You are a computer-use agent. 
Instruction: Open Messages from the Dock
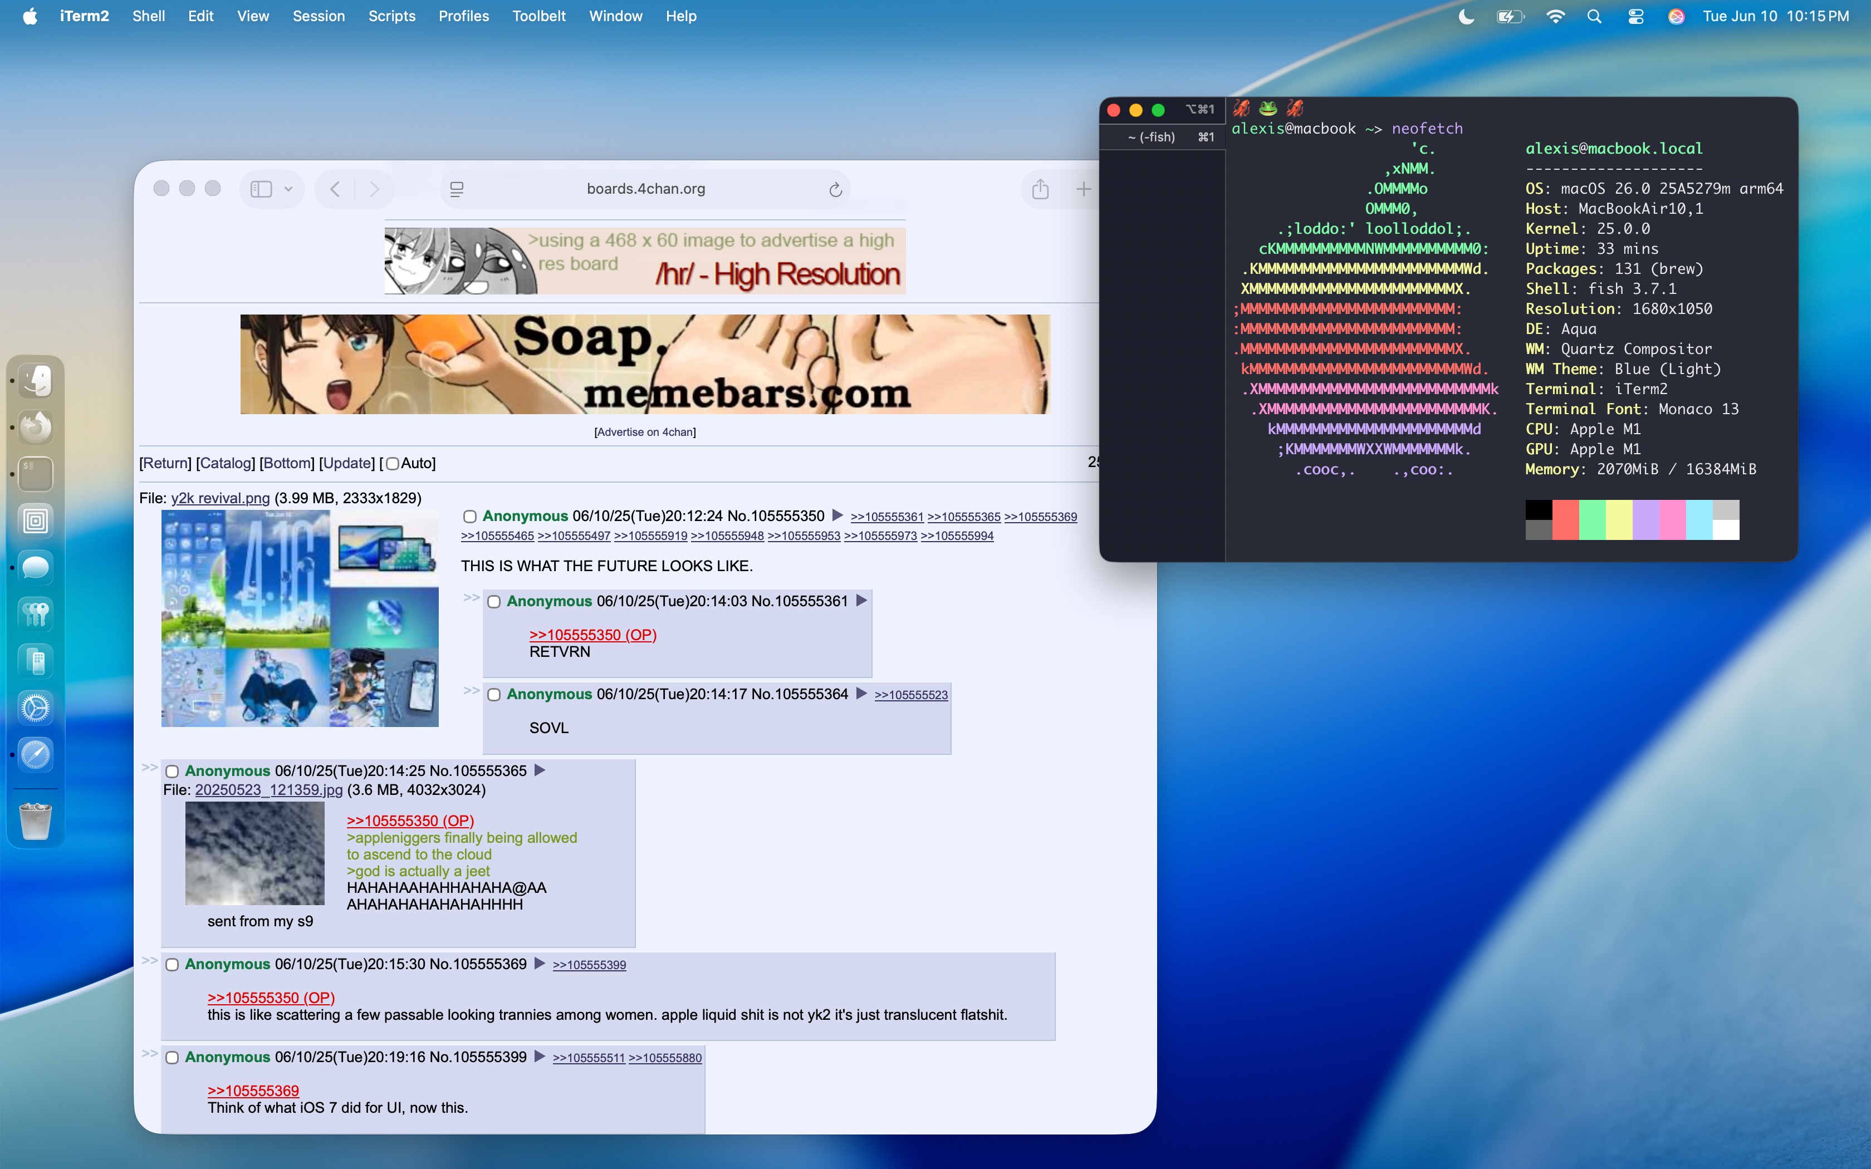tap(36, 567)
